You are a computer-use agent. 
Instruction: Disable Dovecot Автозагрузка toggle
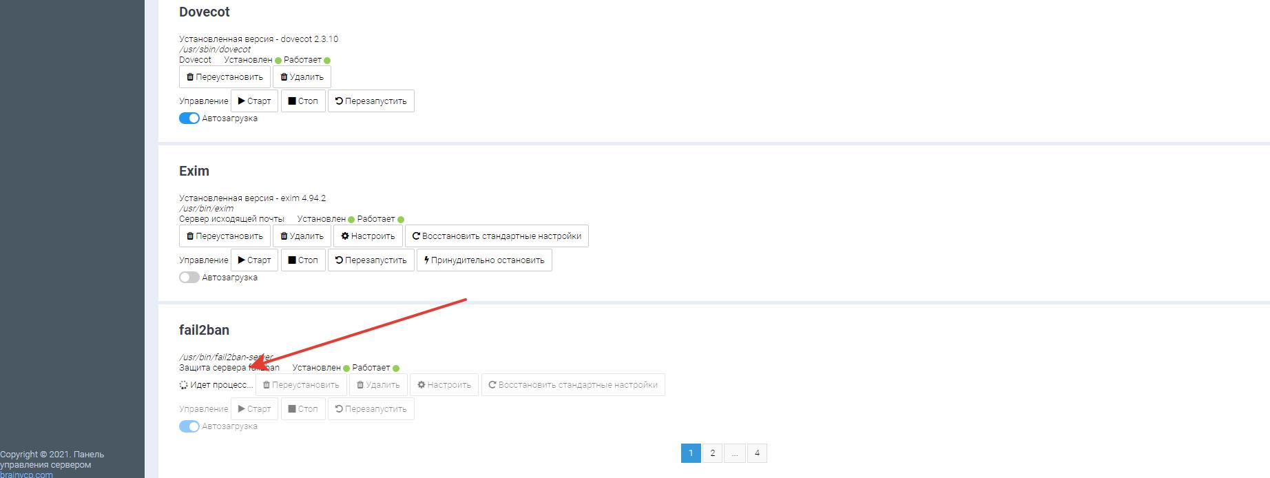pos(189,118)
